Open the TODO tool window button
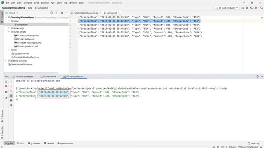The image size is (264, 148). (21, 143)
